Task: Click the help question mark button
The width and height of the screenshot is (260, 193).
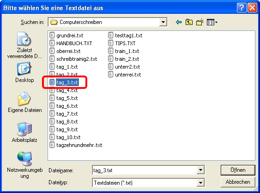Action: [242, 8]
